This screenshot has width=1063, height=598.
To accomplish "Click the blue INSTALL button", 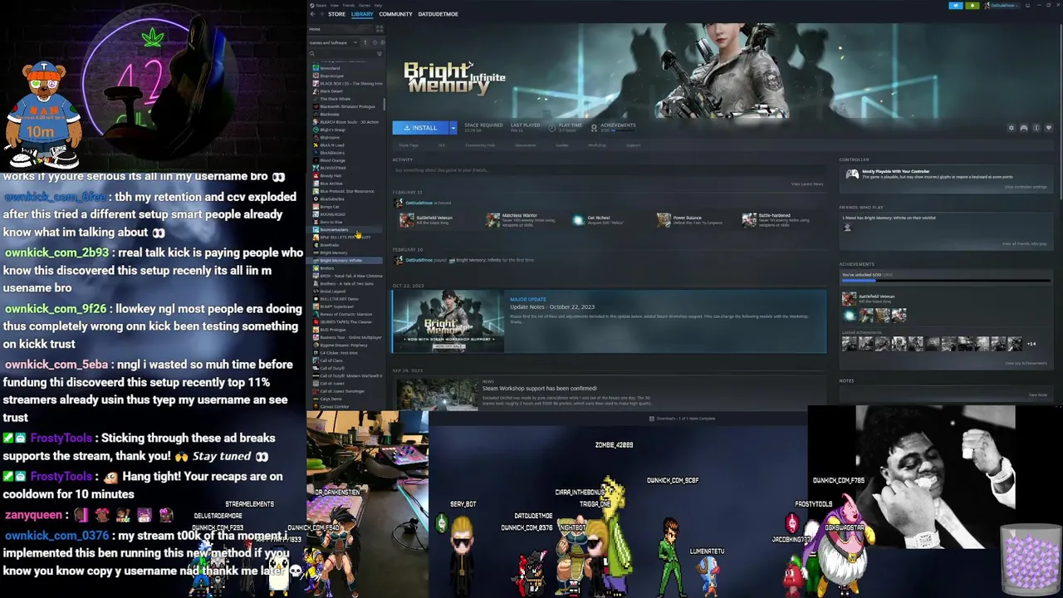I will coord(420,128).
